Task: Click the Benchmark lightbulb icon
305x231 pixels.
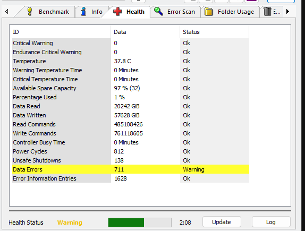Action: coord(30,12)
